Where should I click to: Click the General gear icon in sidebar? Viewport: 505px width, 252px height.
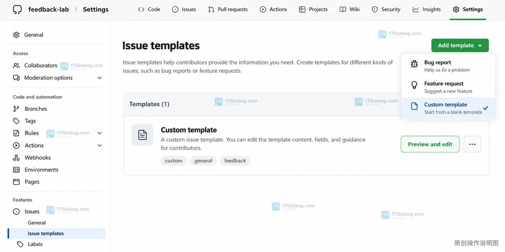pyautogui.click(x=16, y=35)
